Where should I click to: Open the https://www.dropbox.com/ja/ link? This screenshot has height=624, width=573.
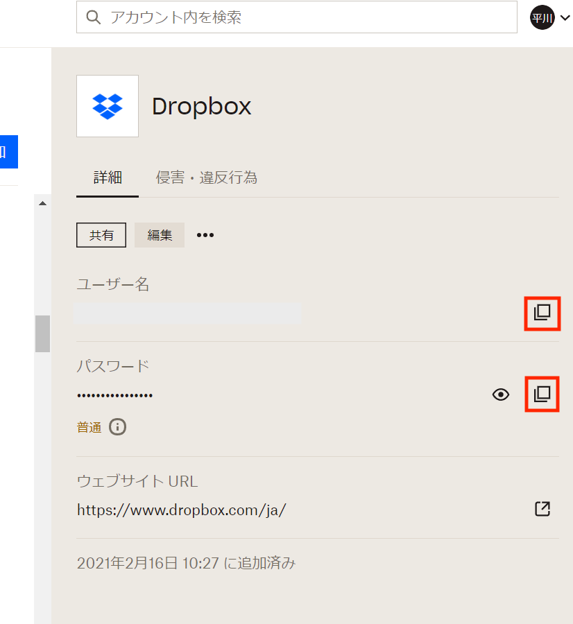[182, 510]
